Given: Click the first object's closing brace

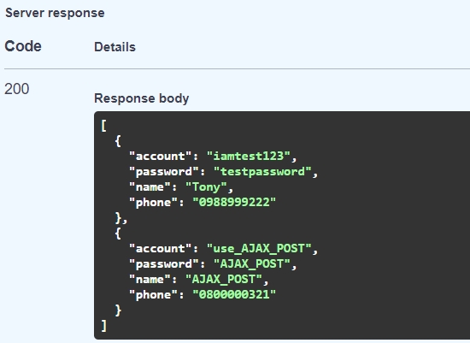Looking at the screenshot, I should coord(118,218).
